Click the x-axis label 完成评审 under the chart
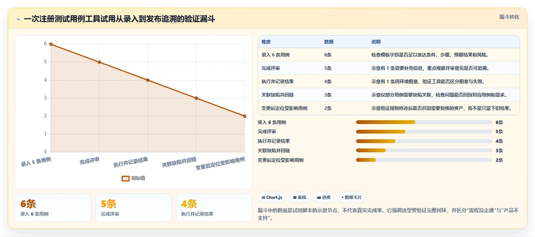This screenshot has width=535, height=237. pyautogui.click(x=90, y=161)
